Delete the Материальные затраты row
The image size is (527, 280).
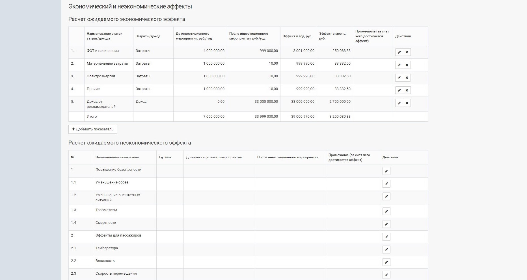[407, 65]
